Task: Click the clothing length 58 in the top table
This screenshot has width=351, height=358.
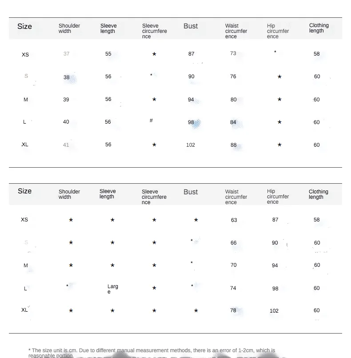Action: 317,54
